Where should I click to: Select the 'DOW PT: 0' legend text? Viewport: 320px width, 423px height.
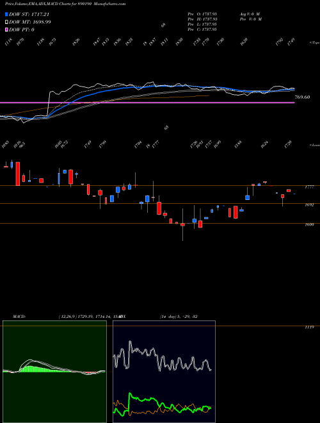(x=22, y=30)
